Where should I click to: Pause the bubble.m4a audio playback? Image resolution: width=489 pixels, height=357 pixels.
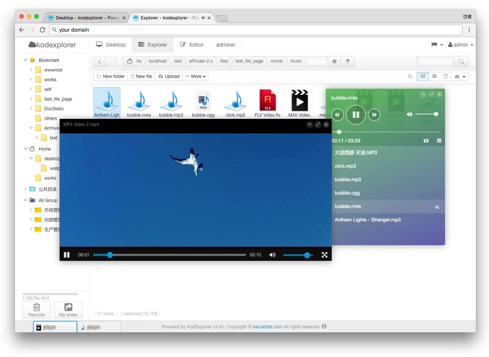point(356,115)
